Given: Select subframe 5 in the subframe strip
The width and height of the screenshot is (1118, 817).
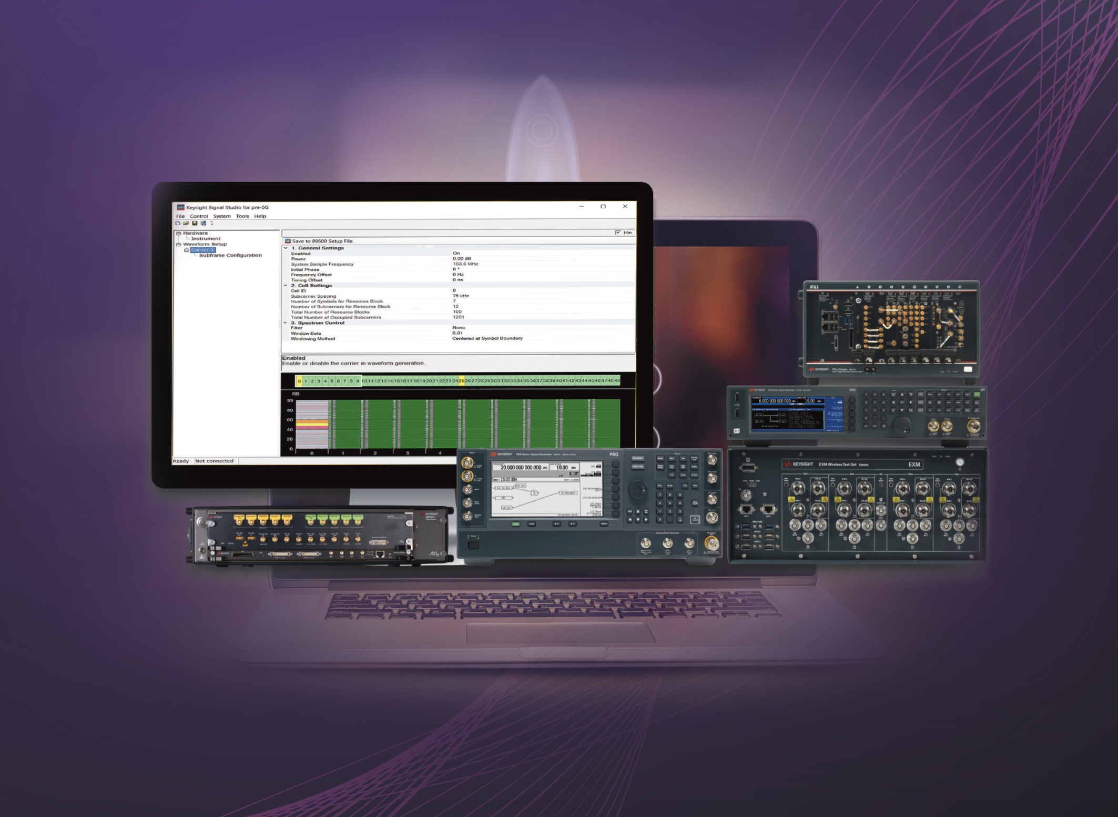Looking at the screenshot, I should pos(332,381).
